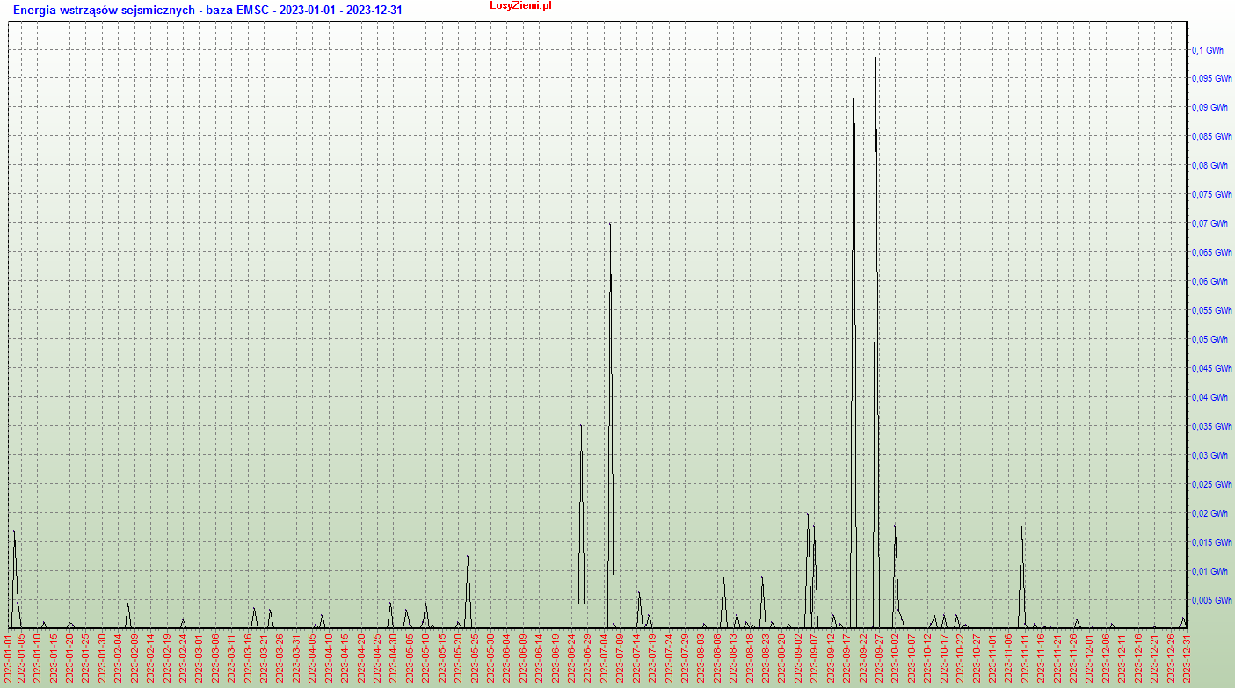This screenshot has height=688, width=1235.
Task: Click the 0,085 GWh axis label
Action: [x=1211, y=137]
